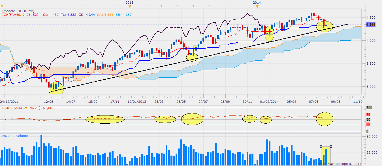Click the 11/10 date label
The height and width of the screenshot is (166, 382).
(x=358, y=101)
